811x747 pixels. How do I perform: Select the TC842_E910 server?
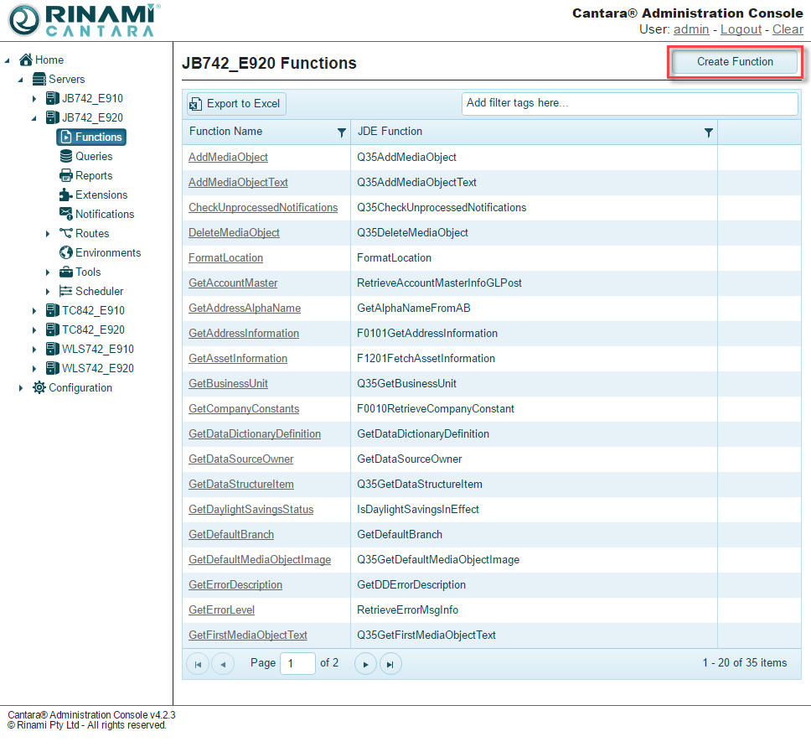[x=92, y=310]
